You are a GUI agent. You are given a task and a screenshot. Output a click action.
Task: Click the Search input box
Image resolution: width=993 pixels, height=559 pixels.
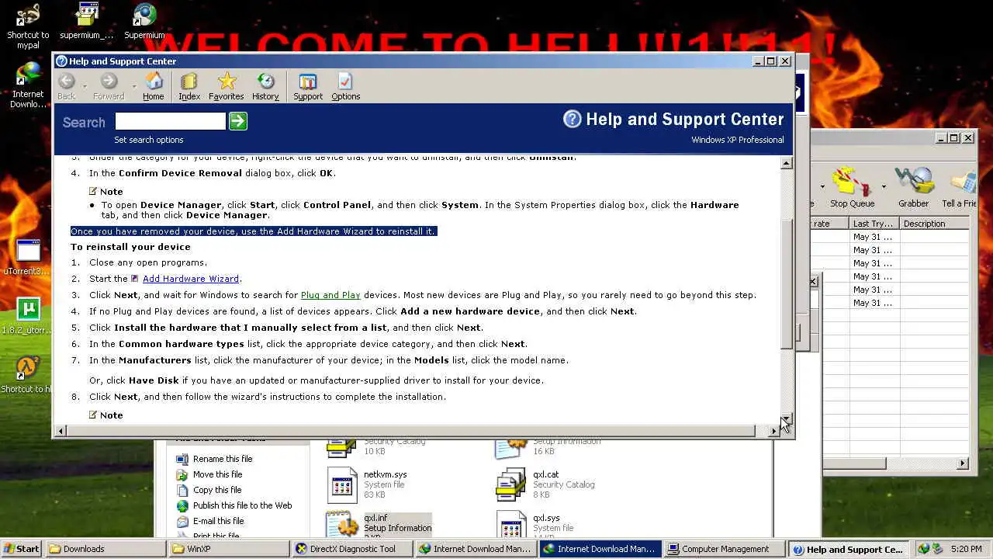[170, 120]
